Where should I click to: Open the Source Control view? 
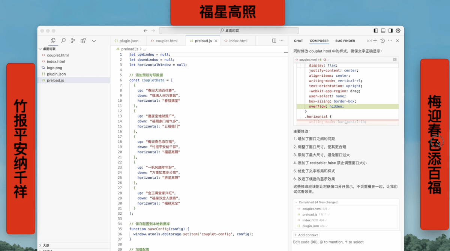click(x=73, y=41)
